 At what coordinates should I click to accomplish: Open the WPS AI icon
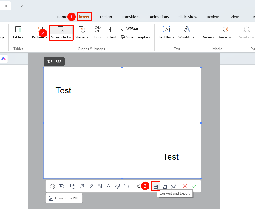pos(4,59)
